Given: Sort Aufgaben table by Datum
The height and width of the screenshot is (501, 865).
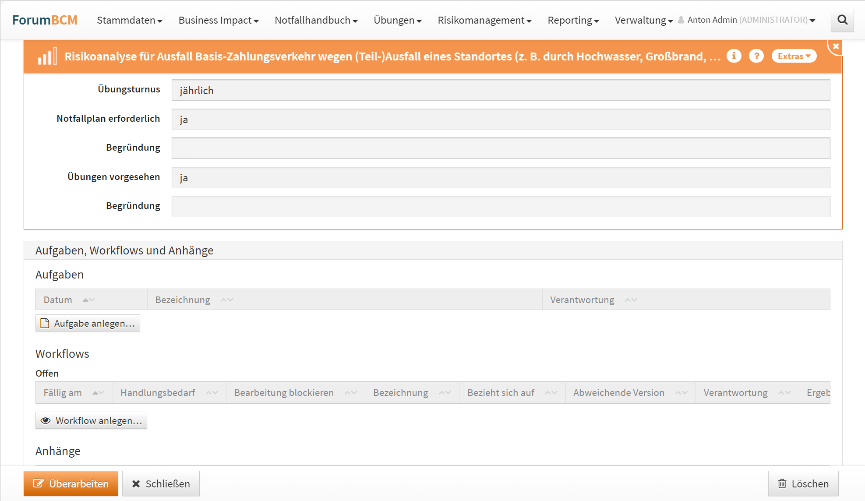Looking at the screenshot, I should pyautogui.click(x=88, y=300).
